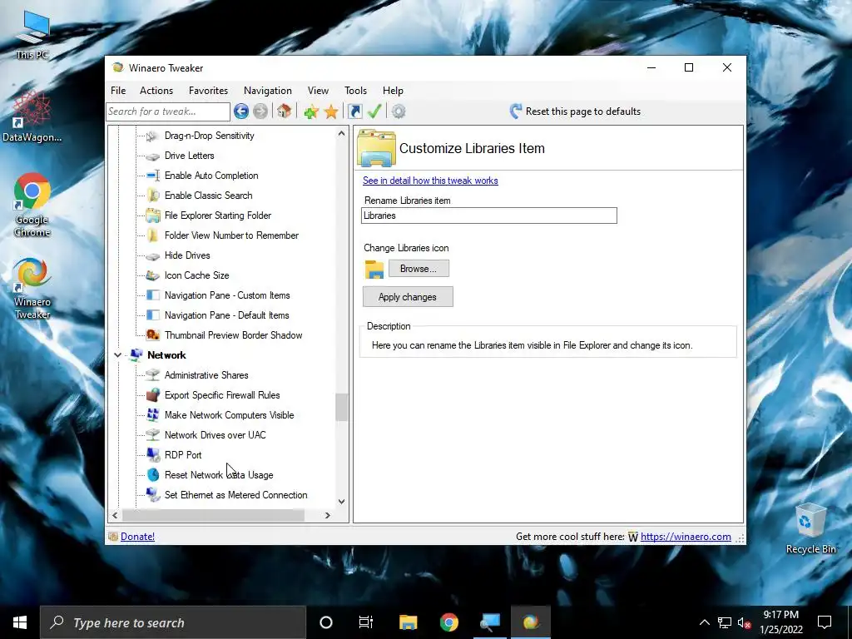Select Navigation Pane - Default Items
Viewport: 852px width, 639px height.
click(x=226, y=315)
